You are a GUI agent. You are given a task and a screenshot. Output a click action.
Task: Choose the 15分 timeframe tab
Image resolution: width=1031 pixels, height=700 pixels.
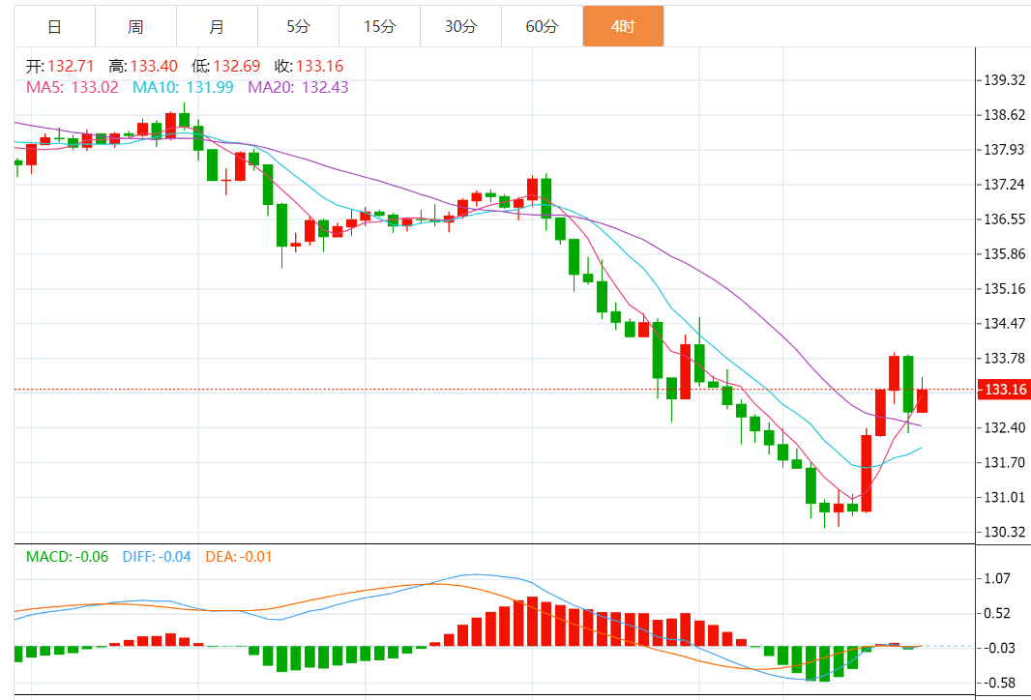click(379, 26)
